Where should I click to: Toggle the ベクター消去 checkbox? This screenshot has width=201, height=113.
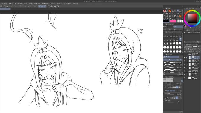[x=165, y=98]
